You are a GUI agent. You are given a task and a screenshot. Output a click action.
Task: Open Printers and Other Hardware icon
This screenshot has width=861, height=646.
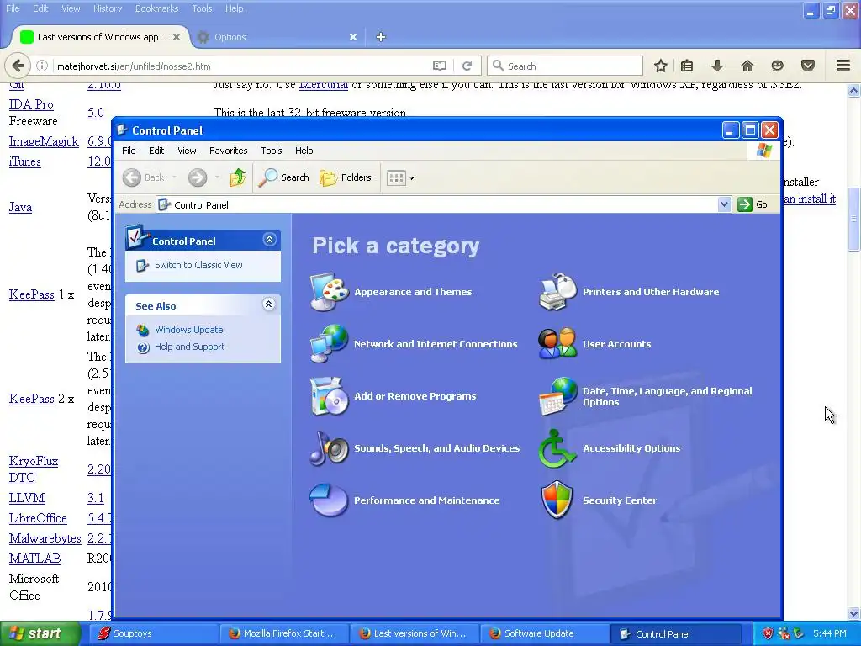click(x=557, y=292)
